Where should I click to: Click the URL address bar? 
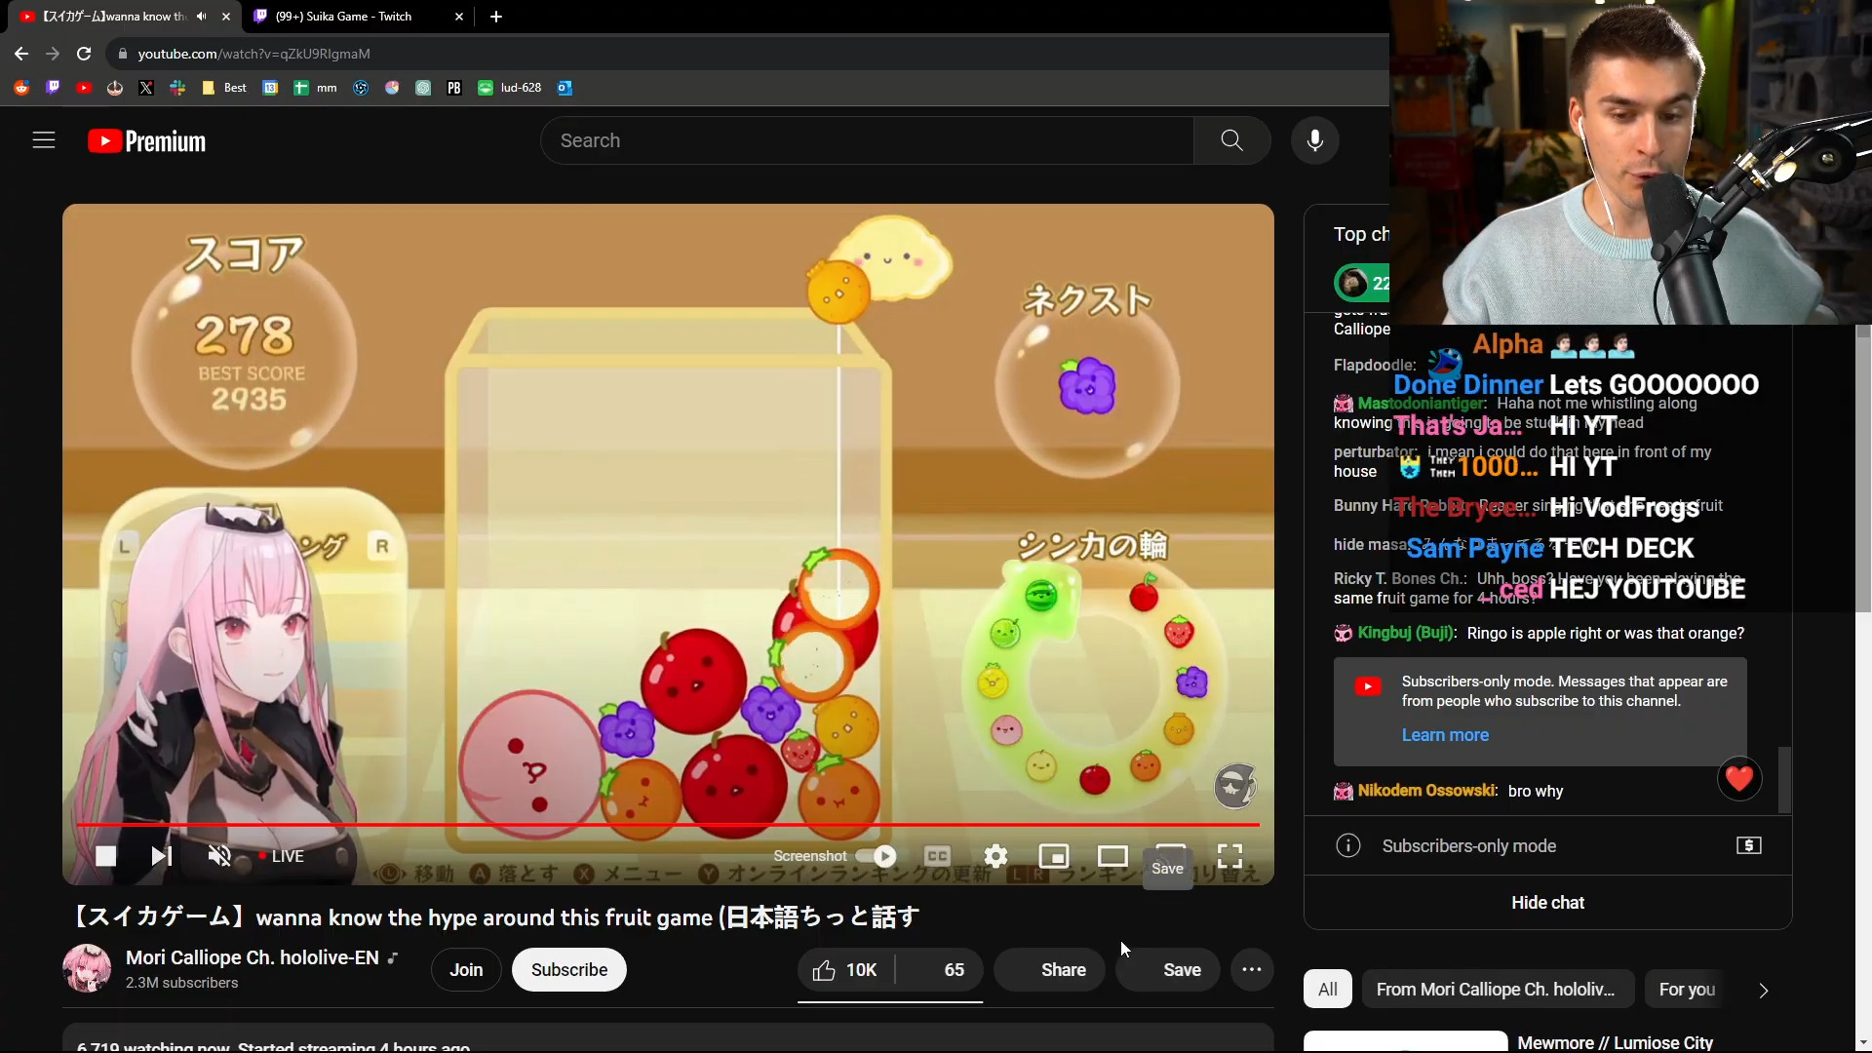pos(741,54)
